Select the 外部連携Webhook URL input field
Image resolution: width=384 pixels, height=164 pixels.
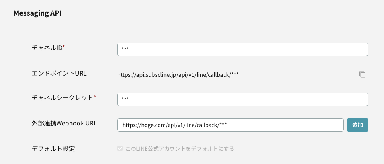[x=230, y=125]
